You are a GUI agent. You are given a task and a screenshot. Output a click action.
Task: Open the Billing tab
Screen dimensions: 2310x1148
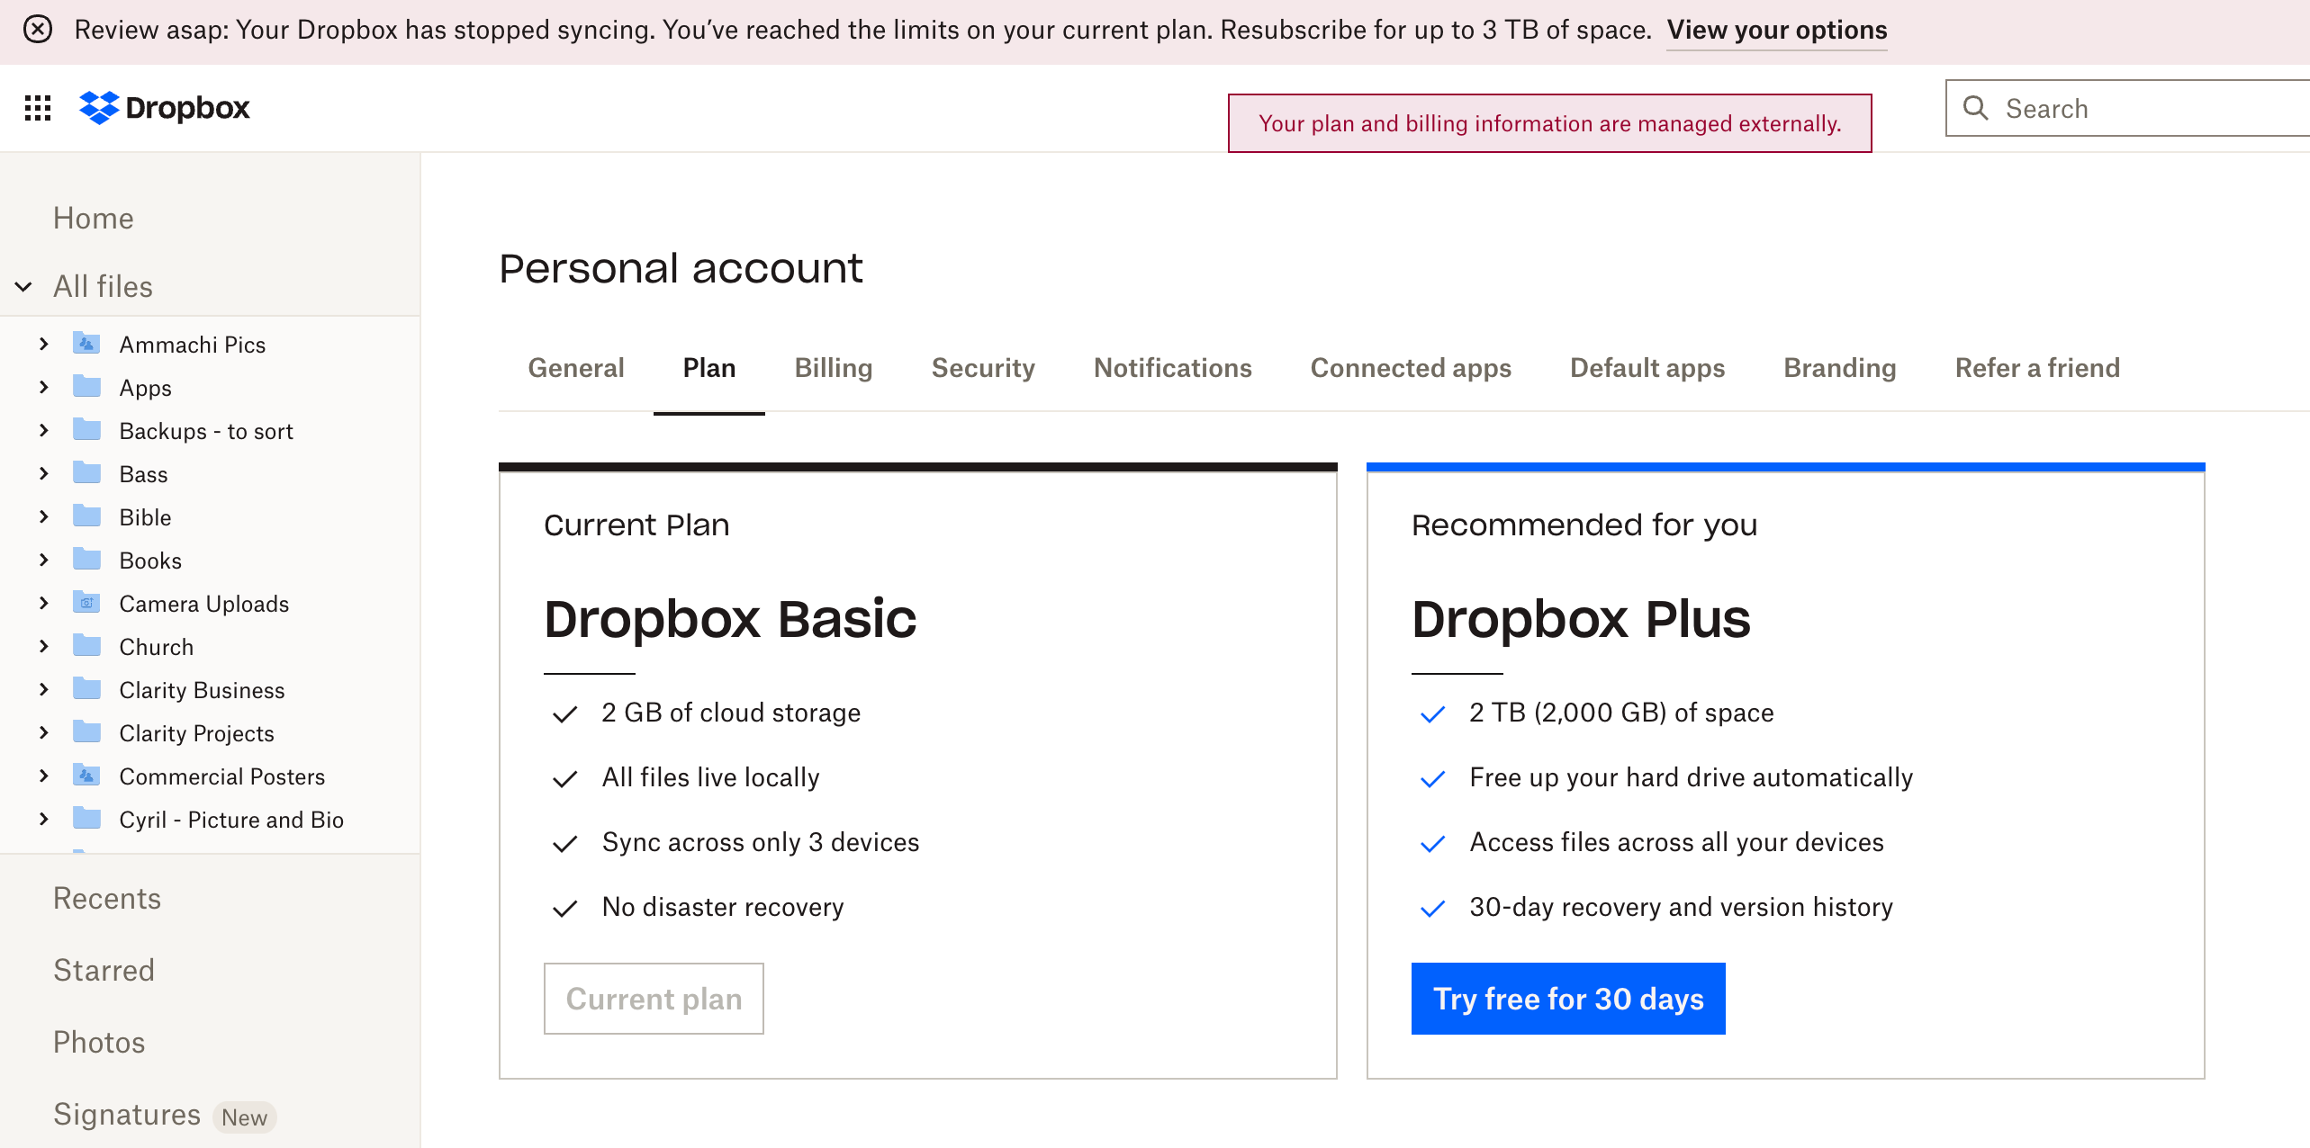click(x=834, y=368)
